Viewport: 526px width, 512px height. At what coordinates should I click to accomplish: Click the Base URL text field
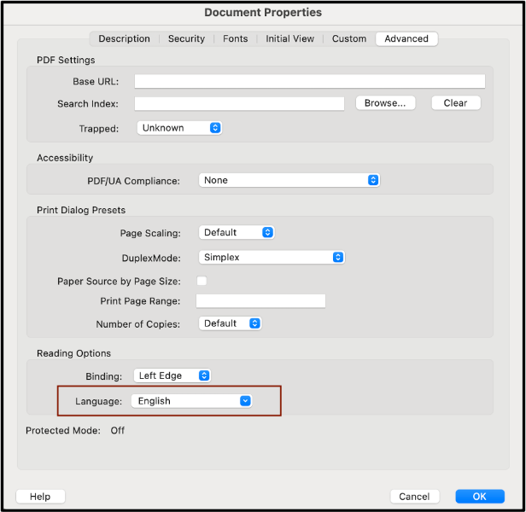(x=309, y=82)
